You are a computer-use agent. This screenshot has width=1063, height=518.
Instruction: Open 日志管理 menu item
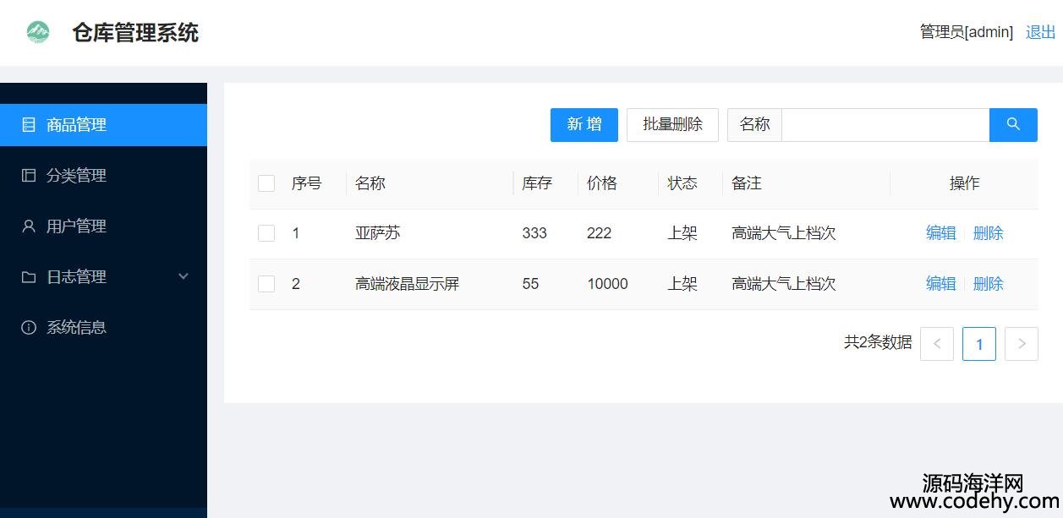tap(103, 277)
